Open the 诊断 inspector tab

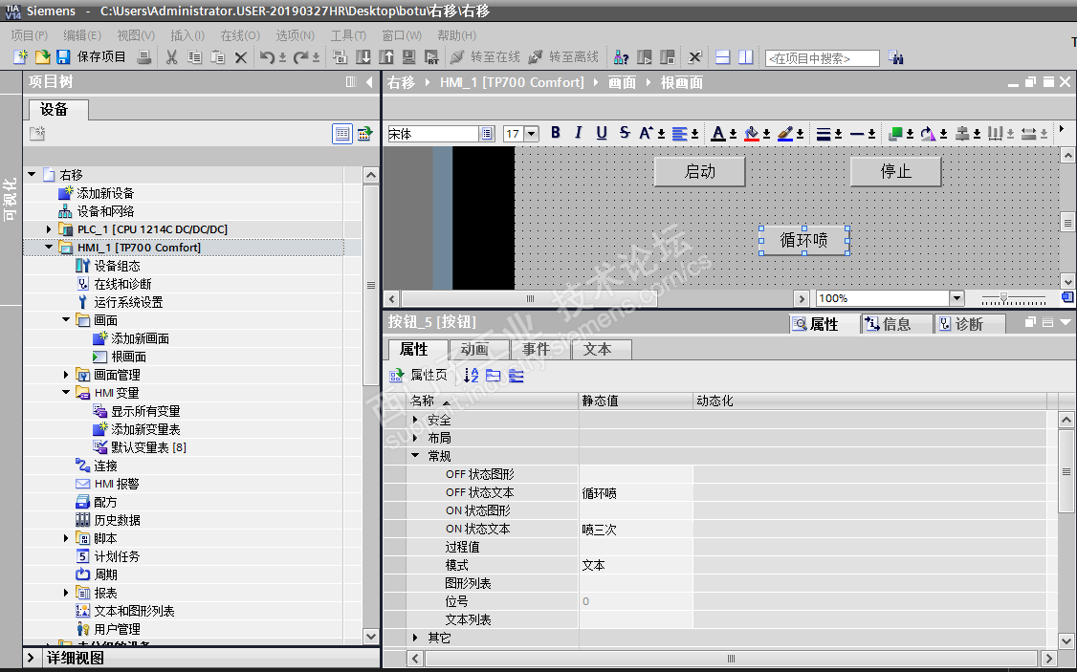pyautogui.click(x=970, y=324)
